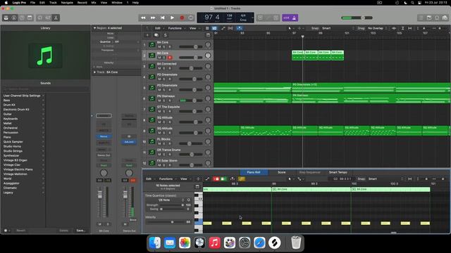The height and width of the screenshot is (253, 451).
Task: Open Quick Help in the control bar
Action: pyautogui.click(x=22, y=18)
